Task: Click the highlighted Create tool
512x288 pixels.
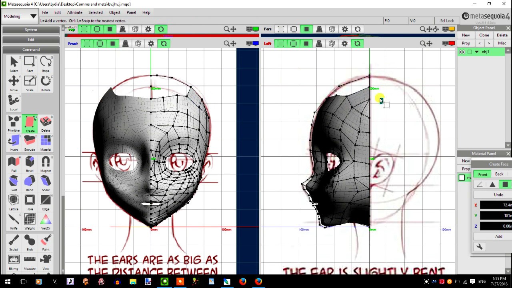Action: point(30,124)
